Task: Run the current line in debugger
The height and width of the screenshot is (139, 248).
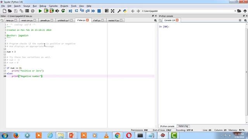Action: coord(76,11)
